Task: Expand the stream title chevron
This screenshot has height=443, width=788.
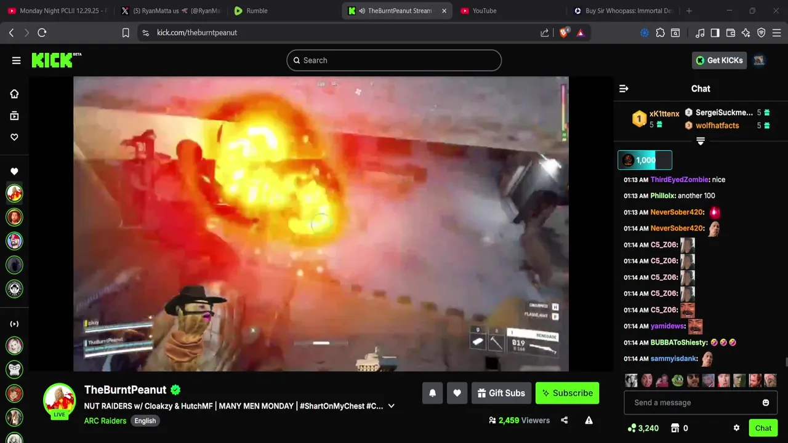Action: 391,406
